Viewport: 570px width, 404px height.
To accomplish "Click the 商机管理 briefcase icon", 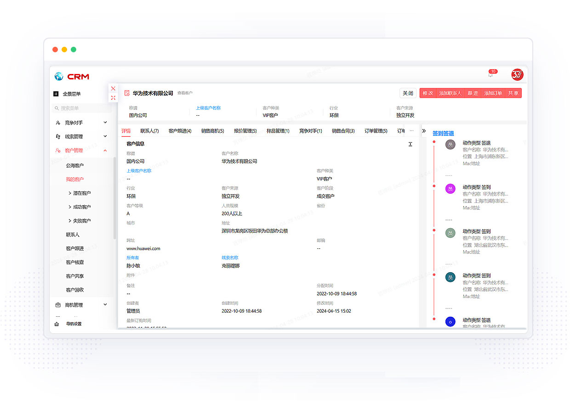I will pos(58,305).
